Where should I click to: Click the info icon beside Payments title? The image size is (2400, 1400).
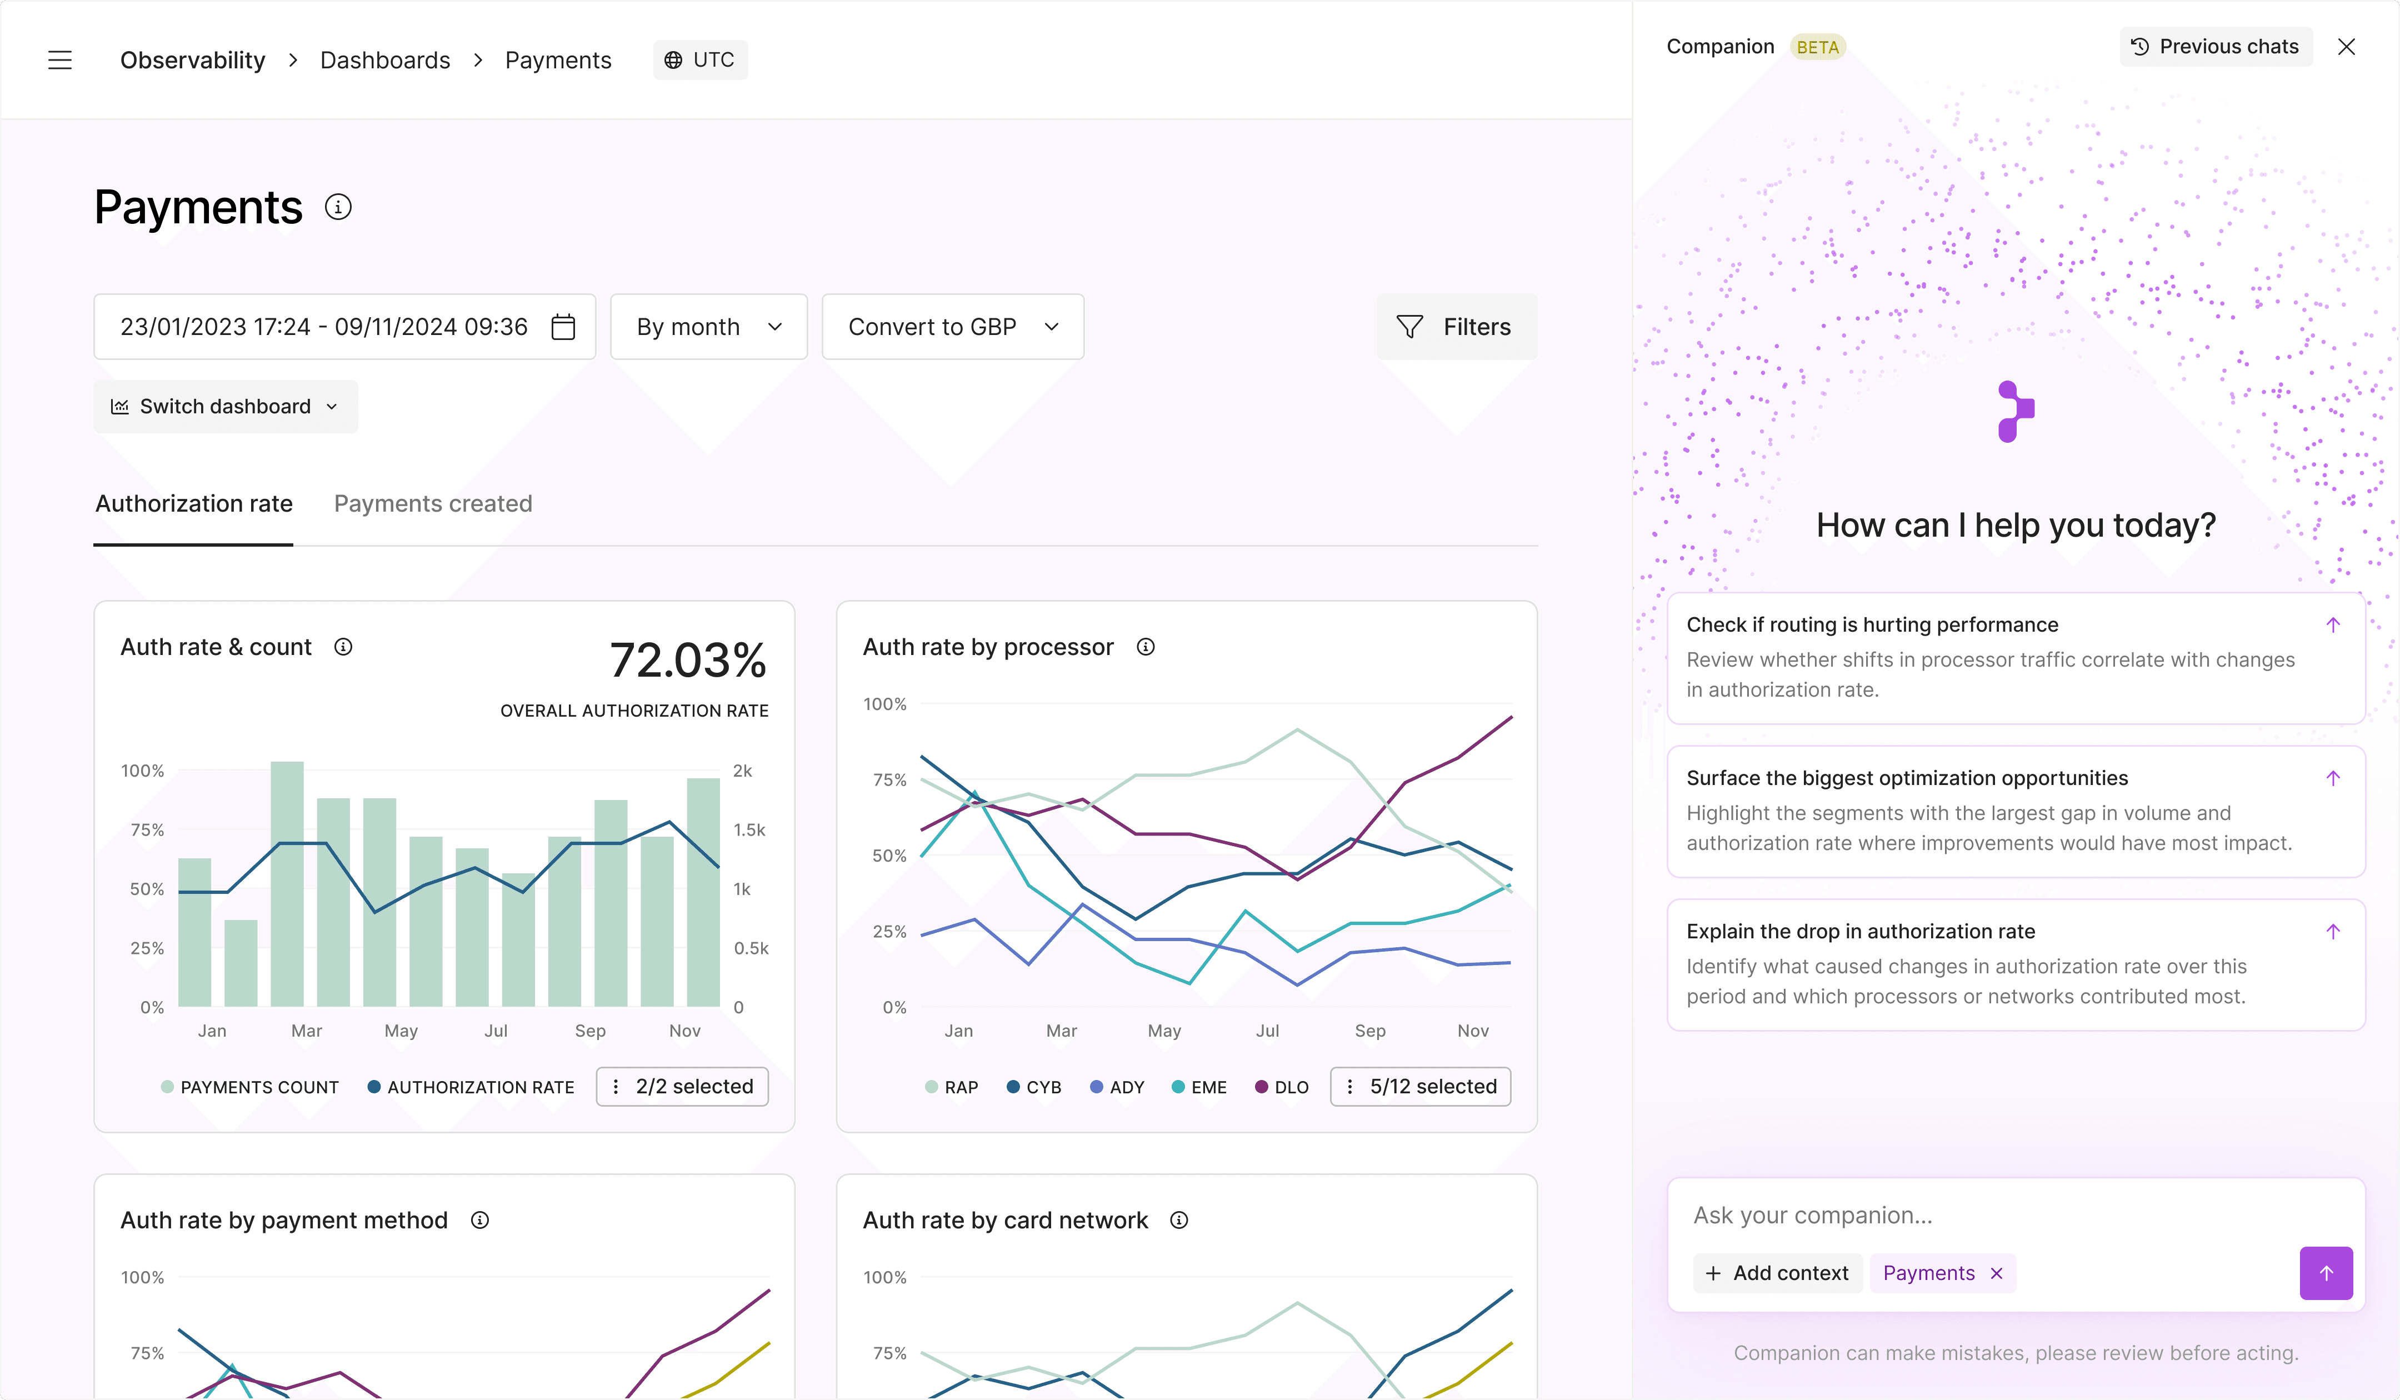pyautogui.click(x=338, y=207)
